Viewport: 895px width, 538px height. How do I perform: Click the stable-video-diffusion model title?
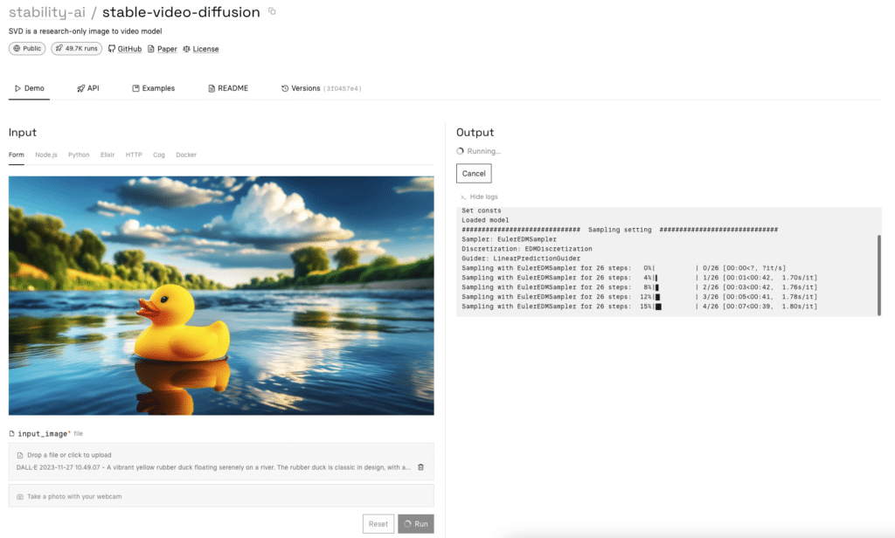(181, 12)
